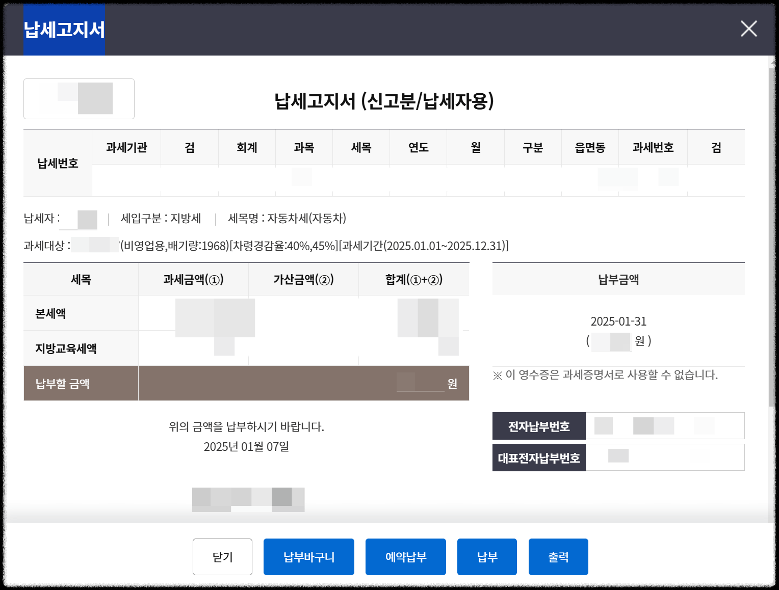Click the 연도 column header
This screenshot has height=590, width=779.
pos(418,147)
